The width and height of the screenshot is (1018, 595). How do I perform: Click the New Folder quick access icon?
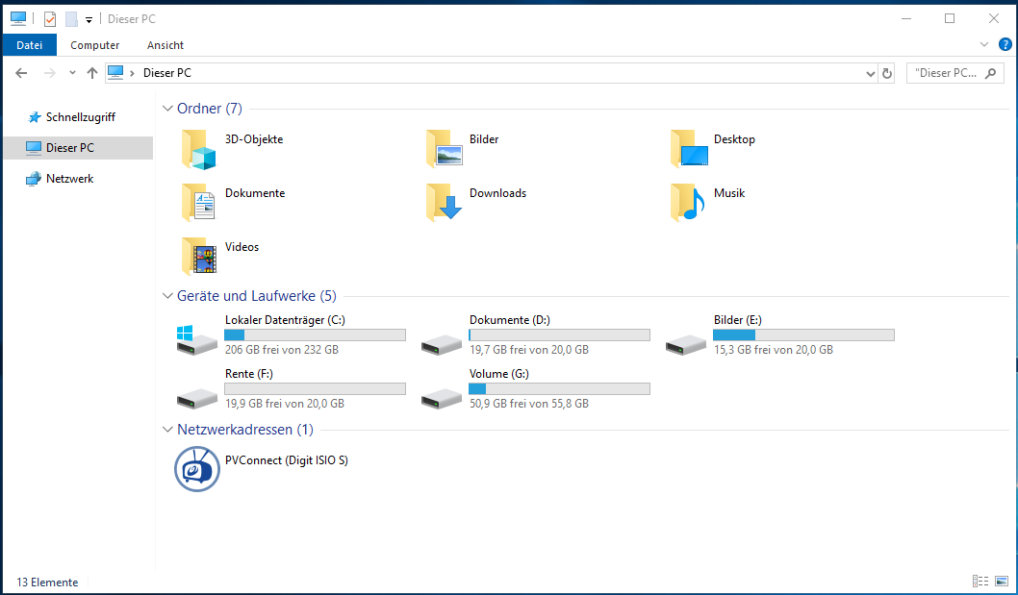[x=71, y=19]
